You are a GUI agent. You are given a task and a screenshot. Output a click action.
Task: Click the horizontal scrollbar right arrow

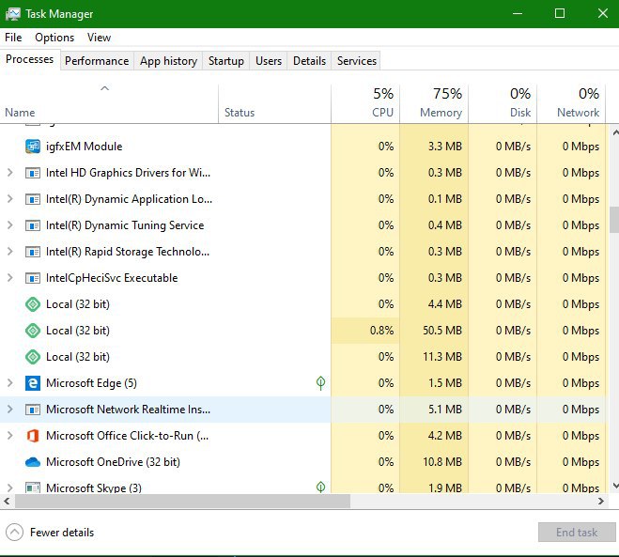pos(601,502)
